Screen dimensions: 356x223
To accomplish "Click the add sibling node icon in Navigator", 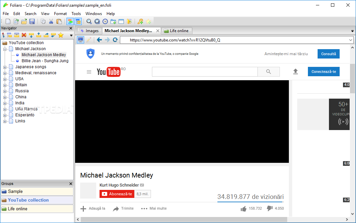I will tap(17, 35).
